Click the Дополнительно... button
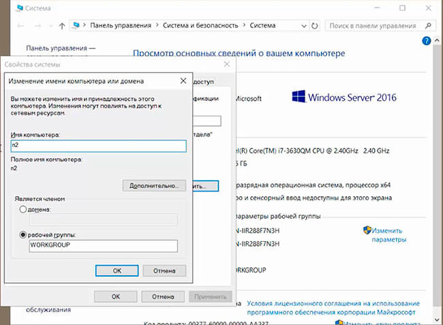This screenshot has height=325, width=443. pyautogui.click(x=154, y=186)
